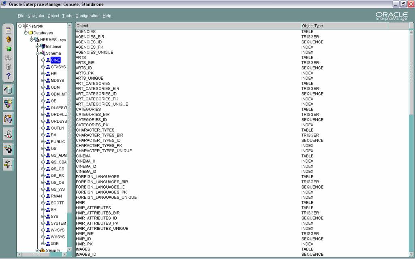The image size is (415, 259).
Task: Sort by the Object column header
Action: point(188,25)
